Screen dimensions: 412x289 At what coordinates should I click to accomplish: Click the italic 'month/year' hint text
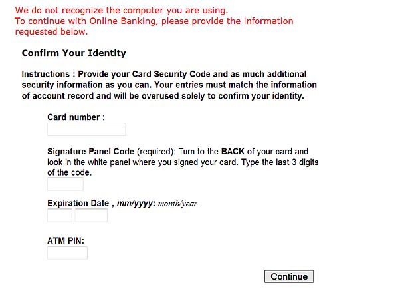point(177,204)
